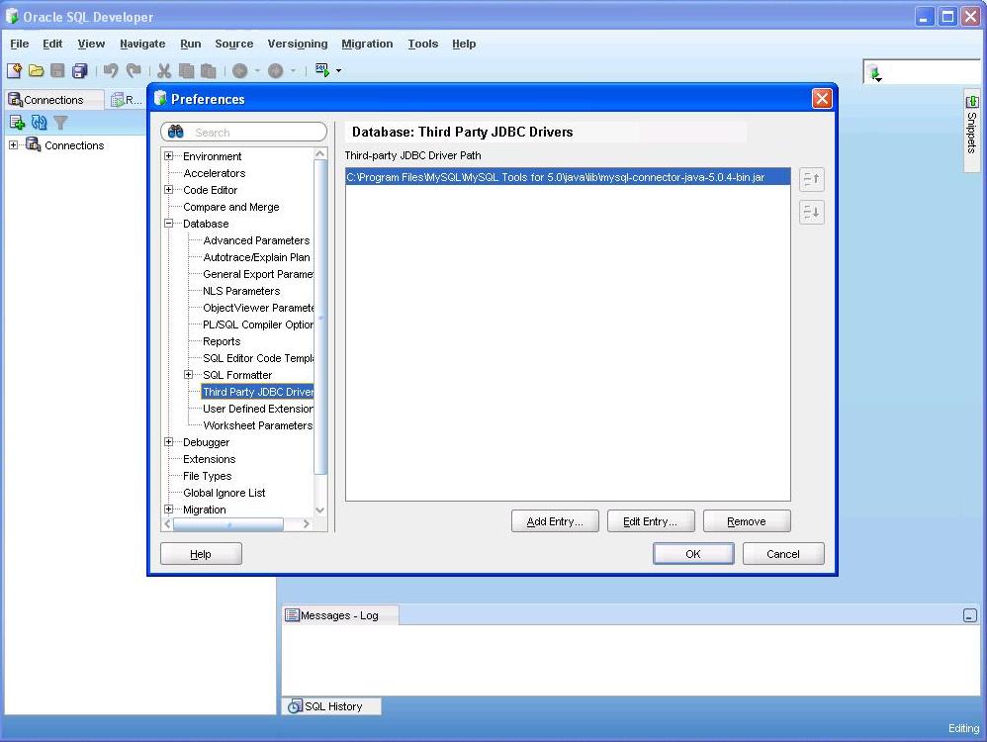Switch to the SQL History tab
987x742 pixels.
tap(331, 706)
